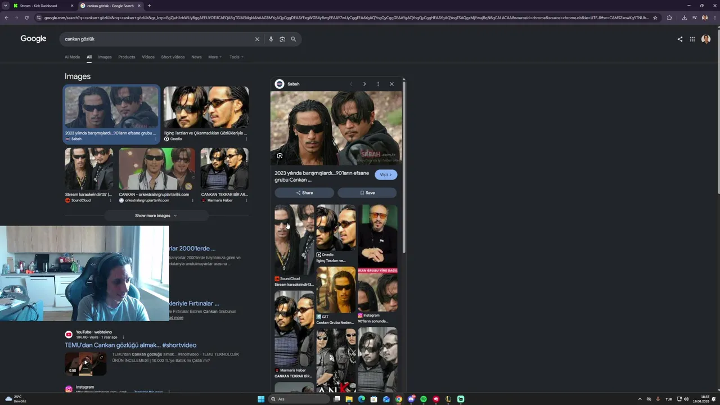The height and width of the screenshot is (405, 720).
Task: Close the Sabah image preview panel
Action: coord(391,84)
